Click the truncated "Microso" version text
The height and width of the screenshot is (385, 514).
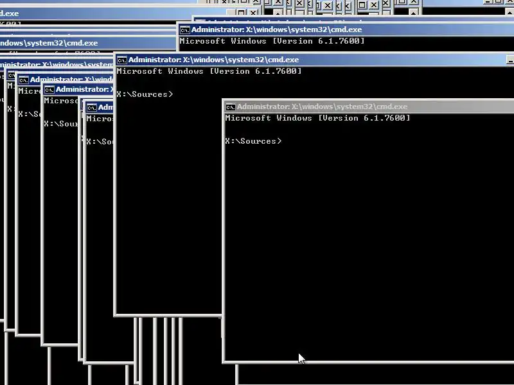point(61,101)
